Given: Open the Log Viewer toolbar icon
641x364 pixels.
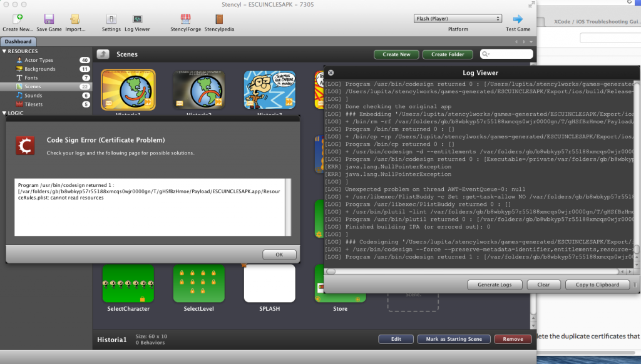Looking at the screenshot, I should click(137, 19).
